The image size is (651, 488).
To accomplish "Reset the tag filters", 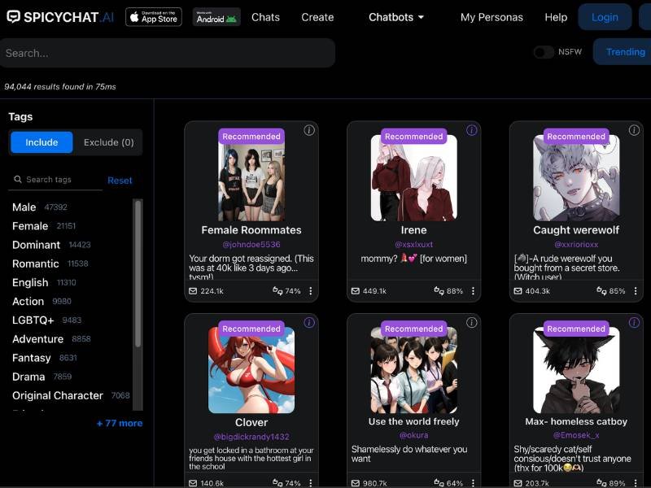I will 120,181.
